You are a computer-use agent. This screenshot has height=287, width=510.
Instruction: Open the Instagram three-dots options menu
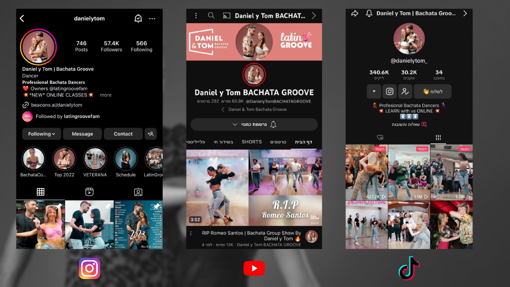click(152, 18)
